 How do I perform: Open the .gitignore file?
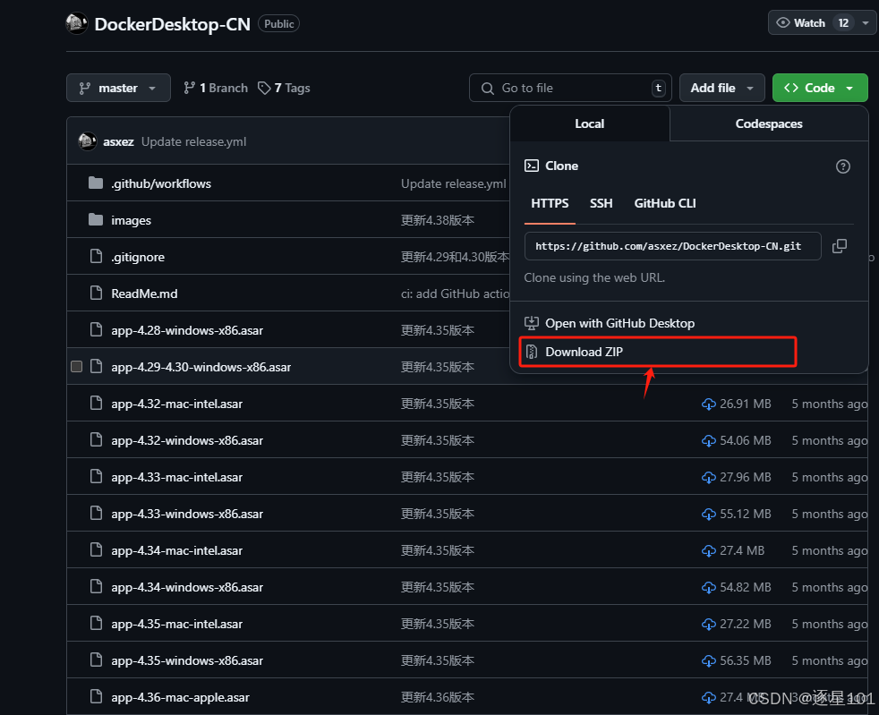(x=138, y=257)
